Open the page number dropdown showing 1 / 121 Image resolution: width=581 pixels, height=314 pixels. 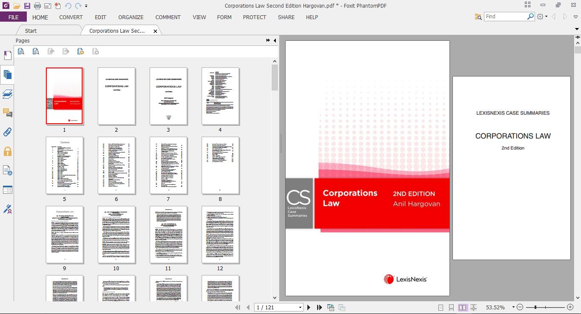300,307
